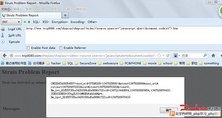The width and height of the screenshot is (222, 118).
Task: Click 确定 in the alert dialog
Action: click(x=169, y=110)
